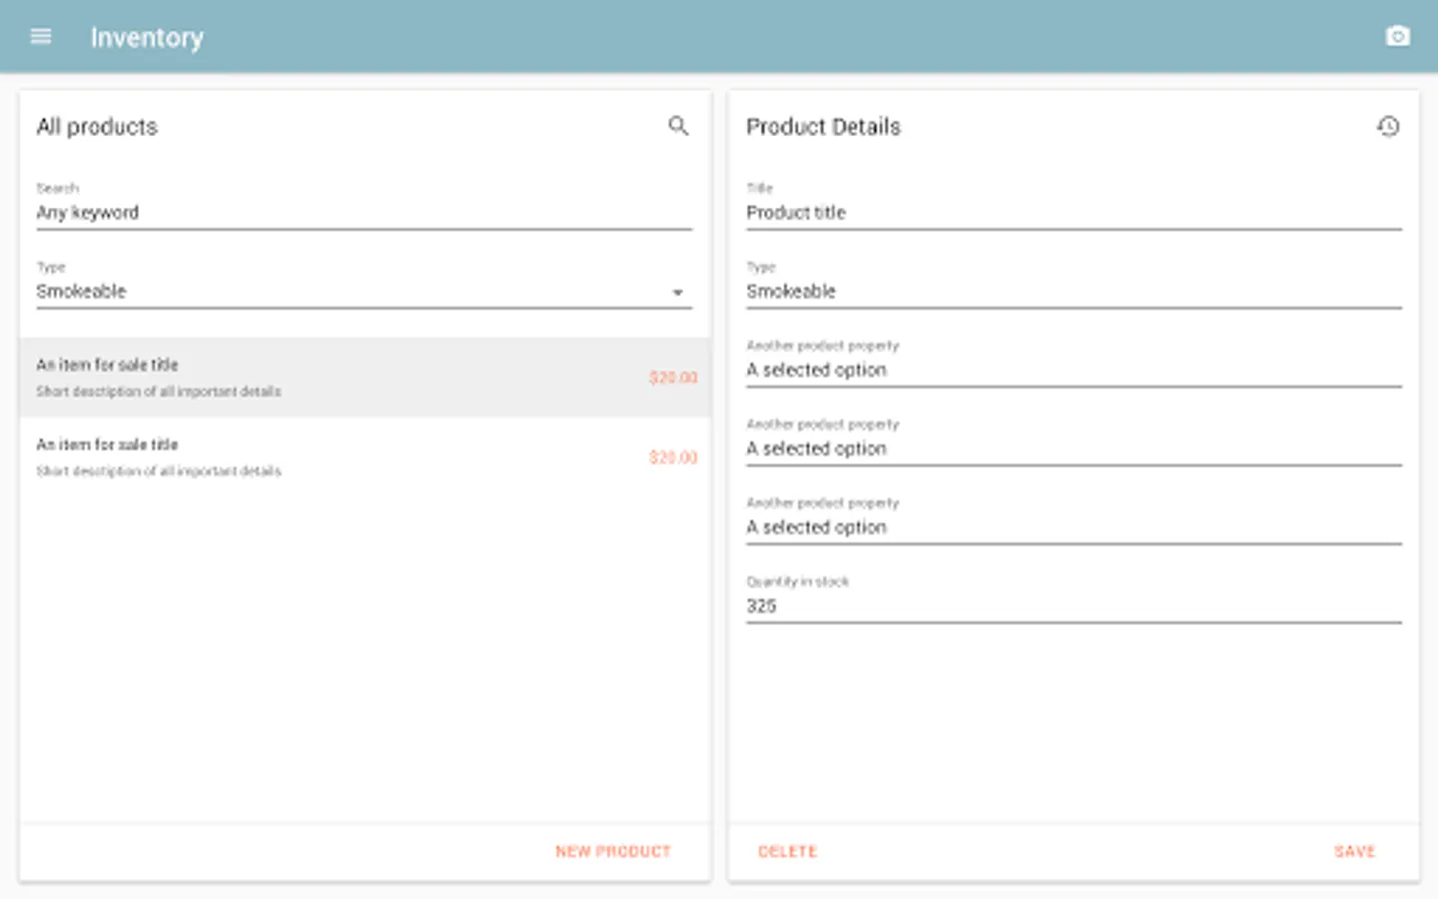Click the search magnifier icon

pos(678,126)
